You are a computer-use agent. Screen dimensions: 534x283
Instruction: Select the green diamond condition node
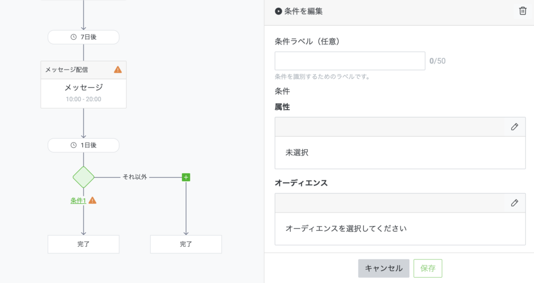point(83,178)
